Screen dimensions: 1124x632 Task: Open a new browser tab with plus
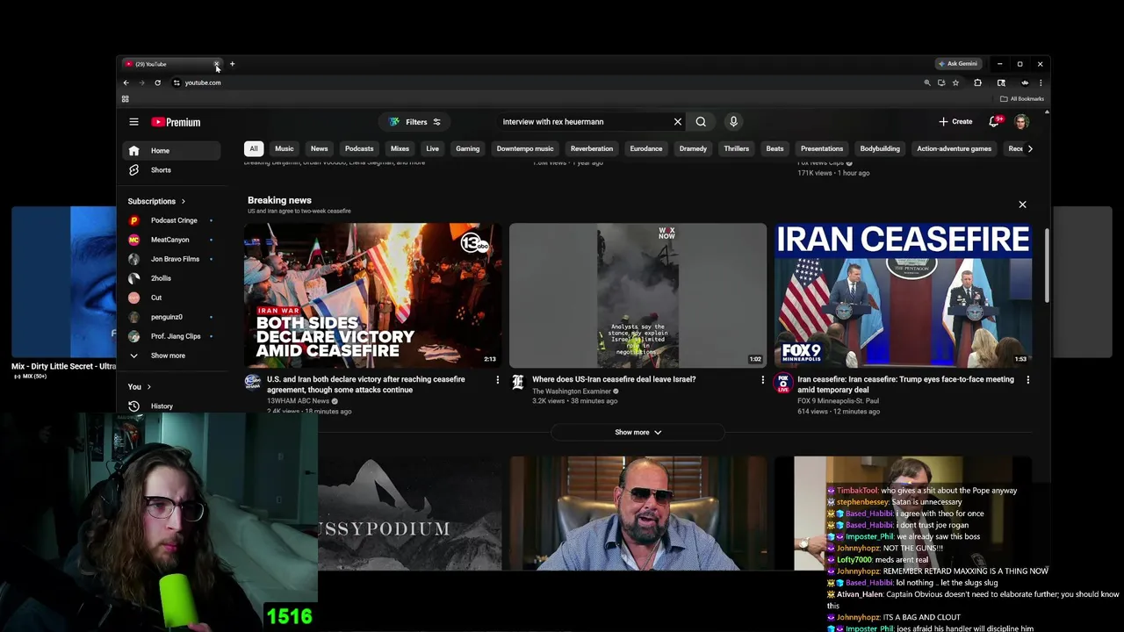tap(232, 64)
